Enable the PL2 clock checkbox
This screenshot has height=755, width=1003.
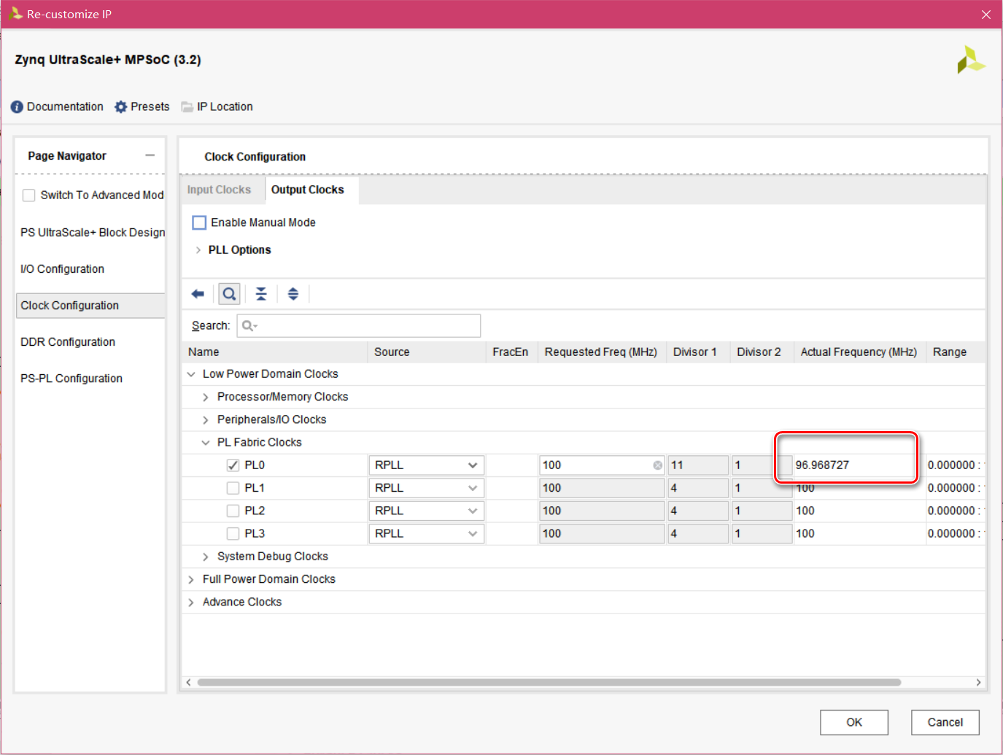[x=233, y=511]
